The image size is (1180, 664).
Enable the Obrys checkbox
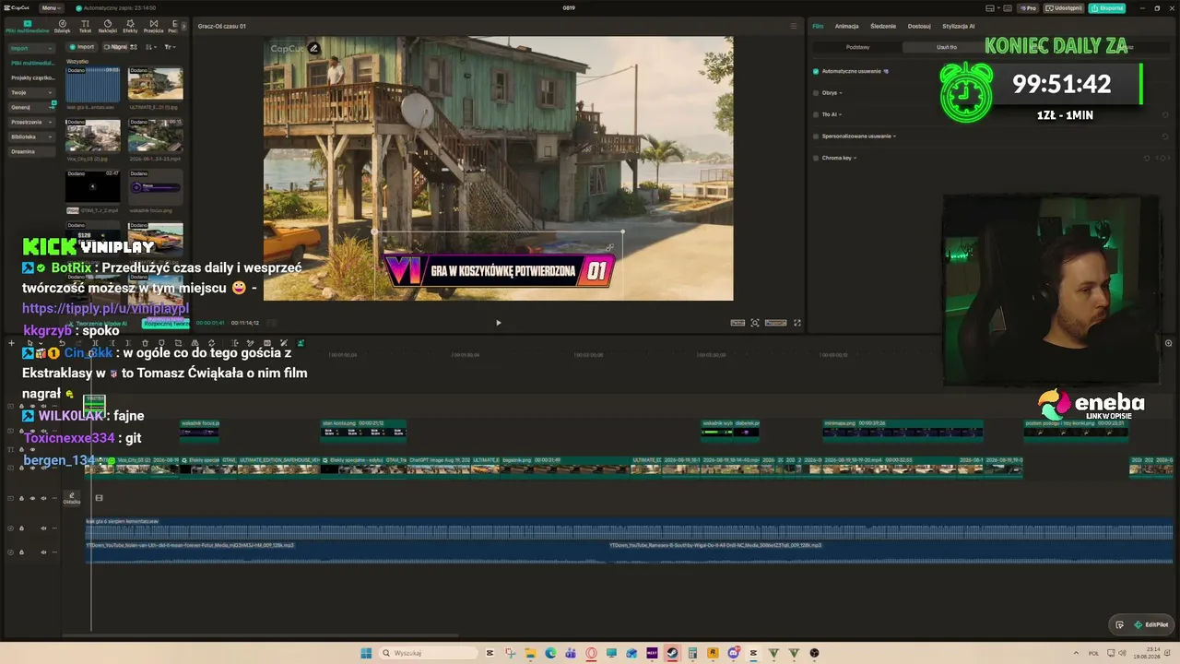click(x=816, y=92)
